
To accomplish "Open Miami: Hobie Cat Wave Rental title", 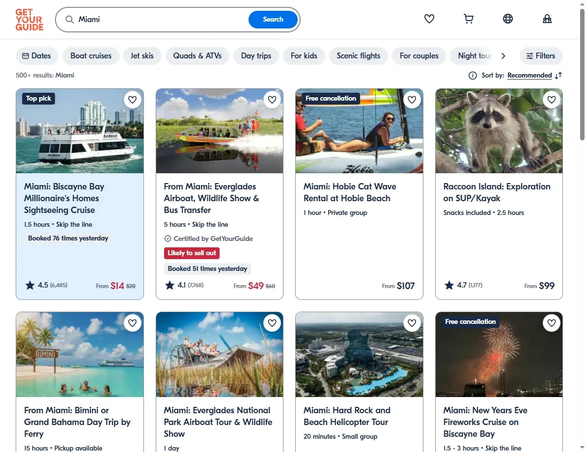I will pyautogui.click(x=350, y=192).
